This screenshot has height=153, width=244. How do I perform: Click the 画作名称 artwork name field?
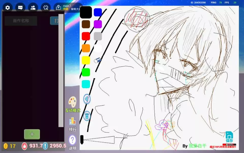tap(21, 21)
